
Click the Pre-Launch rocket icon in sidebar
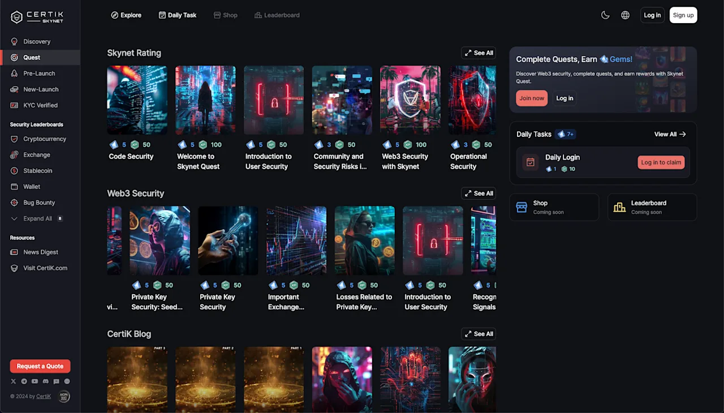point(14,74)
